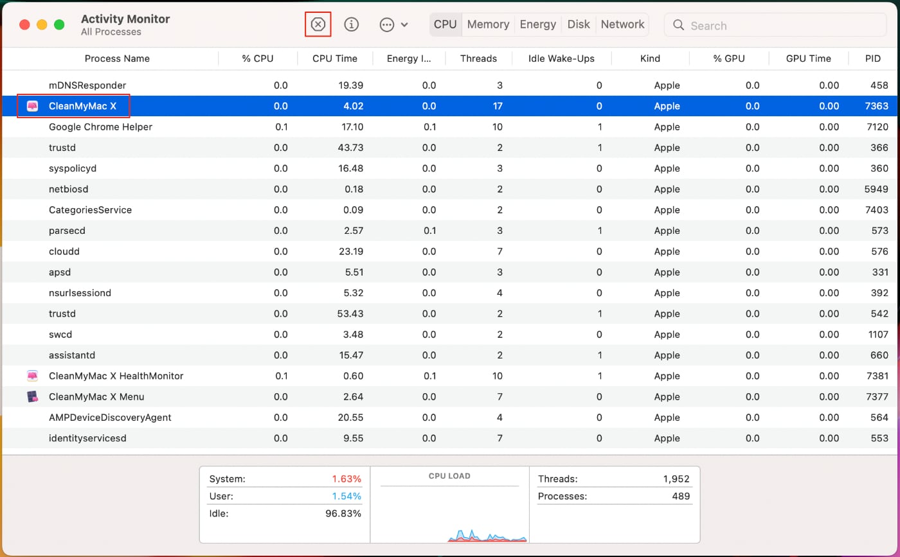Select the CategoriesService process

click(450, 210)
